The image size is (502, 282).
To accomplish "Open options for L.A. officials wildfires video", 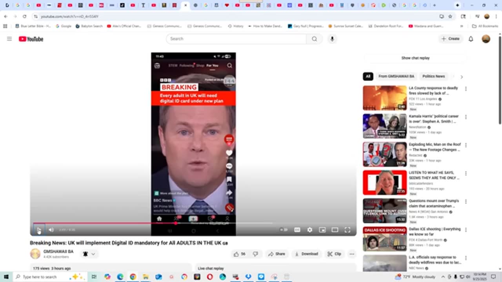I will point(466,258).
